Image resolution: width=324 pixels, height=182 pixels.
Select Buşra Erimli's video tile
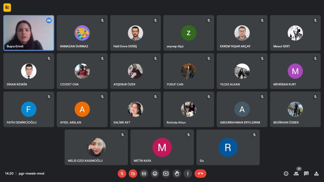29,33
